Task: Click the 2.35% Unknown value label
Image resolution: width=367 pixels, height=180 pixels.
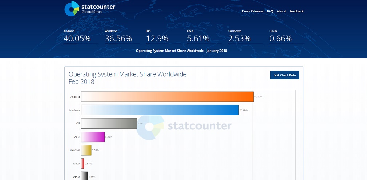Action: coord(96,150)
